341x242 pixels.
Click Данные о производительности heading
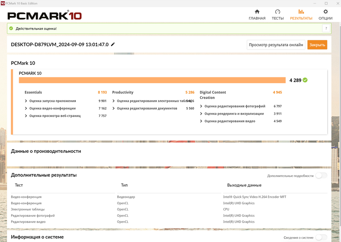46,151
